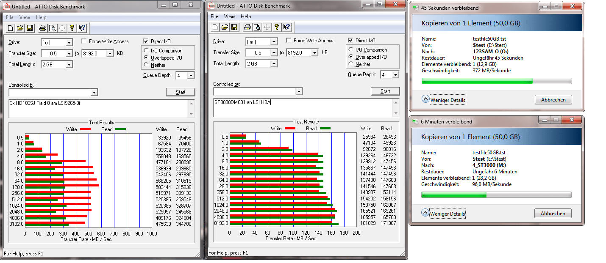Viewport: 606px width, 263px height.
Task: Click ATTO title bar icon of the [-m-] drive window
Action: click(211, 5)
